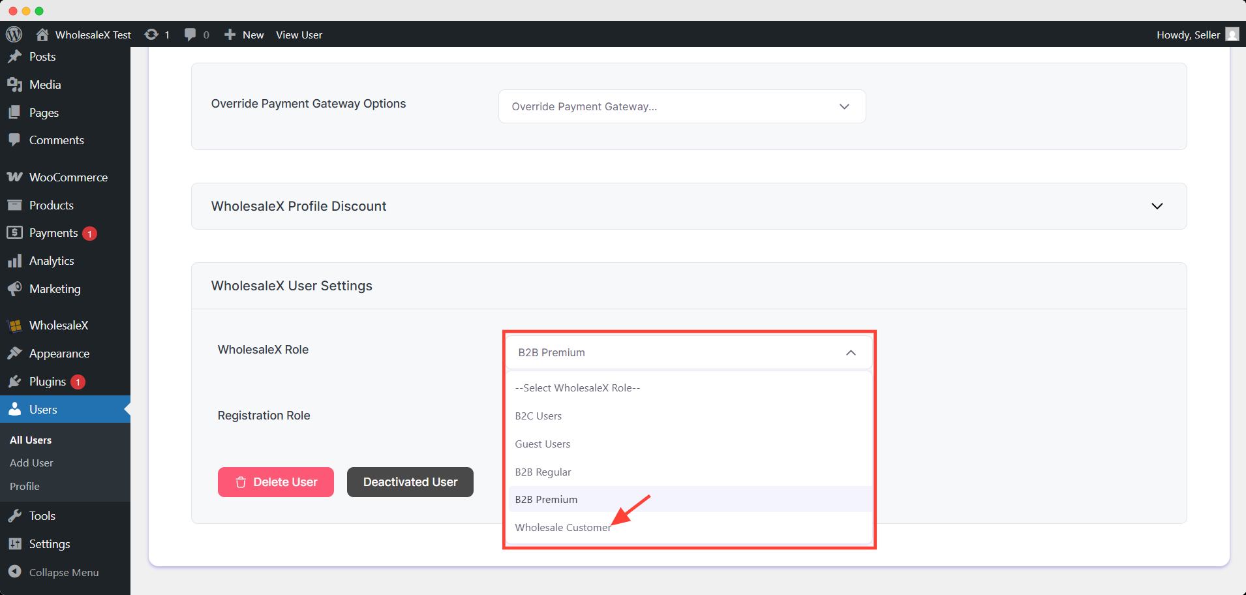This screenshot has width=1246, height=595.
Task: Click the Pages icon in sidebar
Action: [14, 113]
